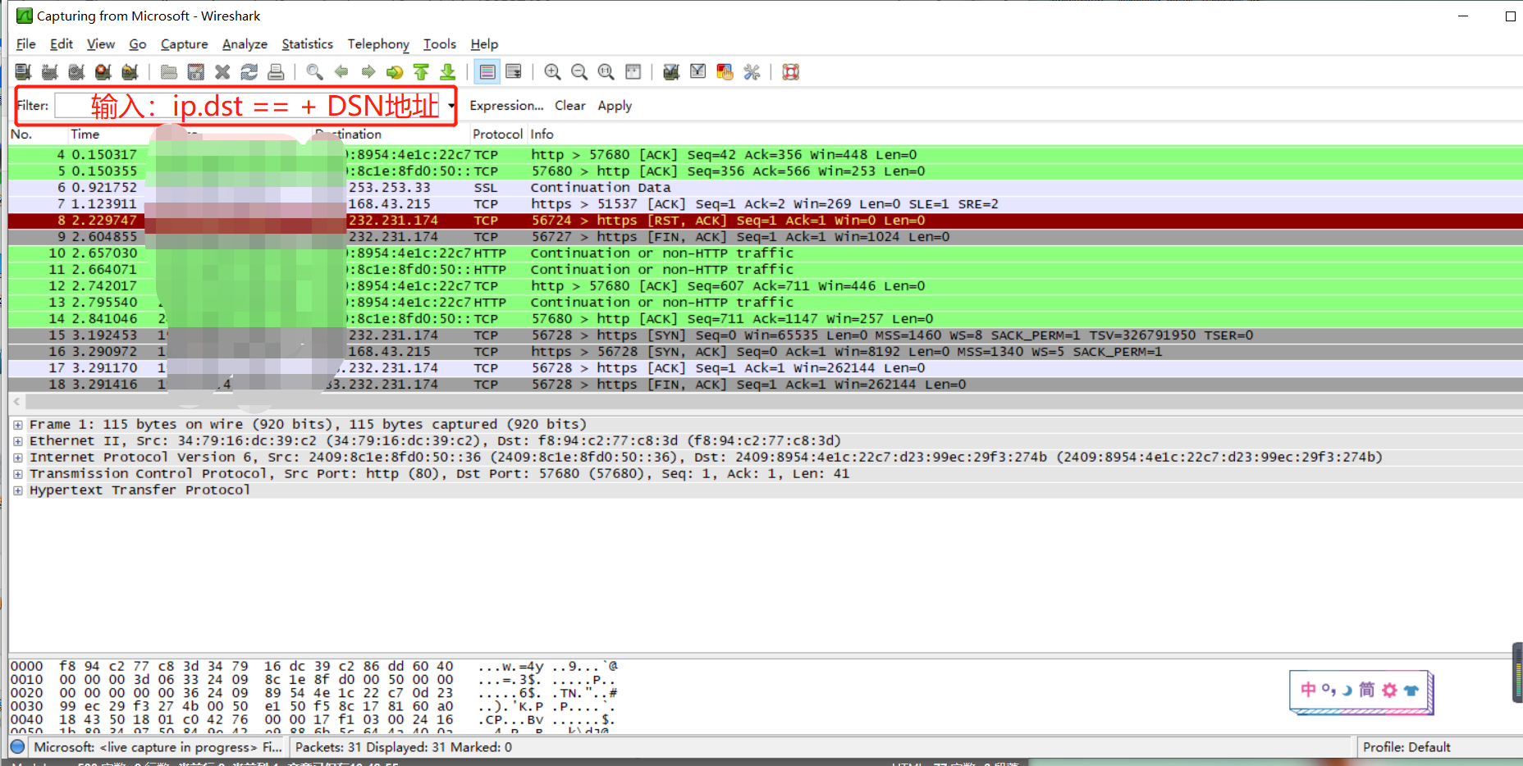
Task: Find a packet via the magnifier icon
Action: pyautogui.click(x=314, y=72)
